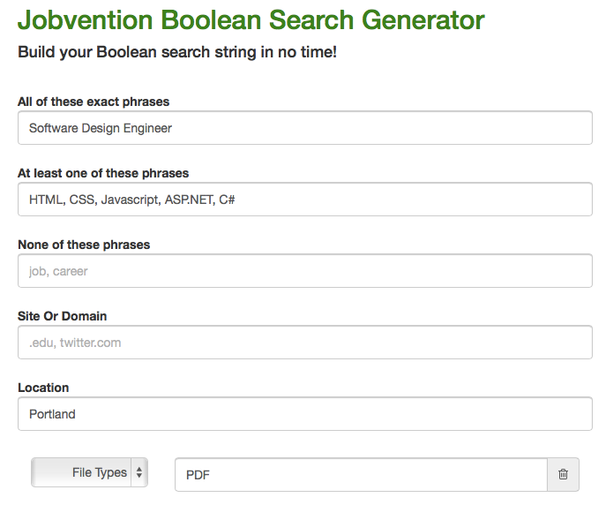Click the None of these phrases field

(305, 271)
